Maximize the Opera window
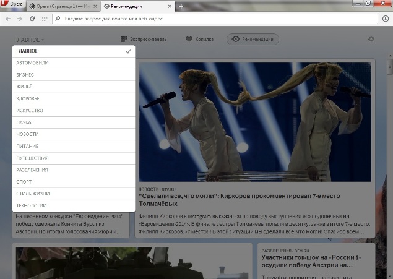Viewport: 393px width, 279px height. 368,4
